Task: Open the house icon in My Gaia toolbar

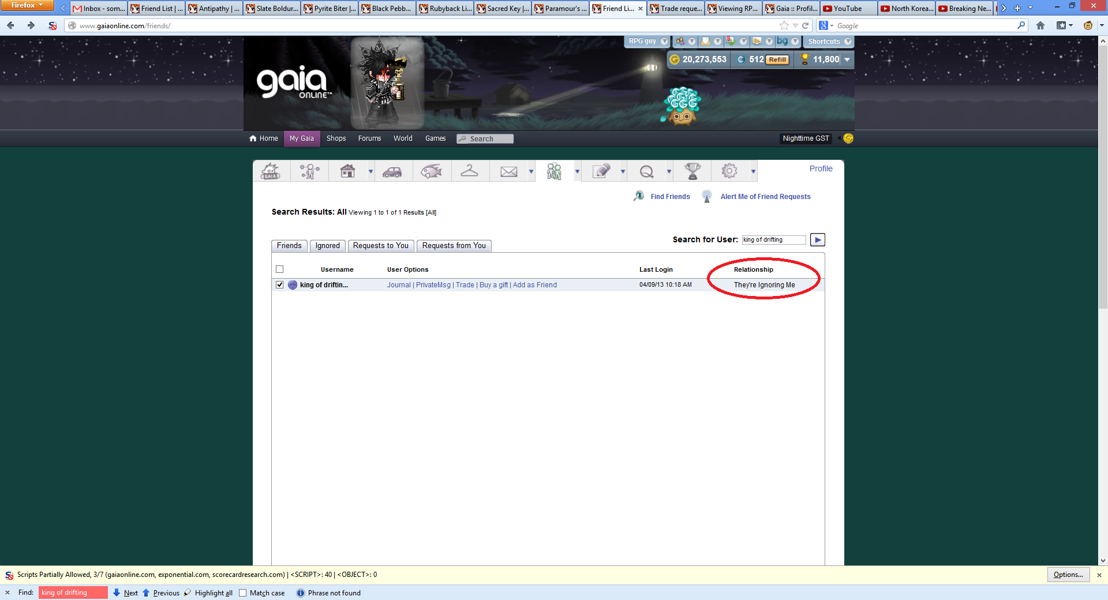Action: [x=347, y=171]
